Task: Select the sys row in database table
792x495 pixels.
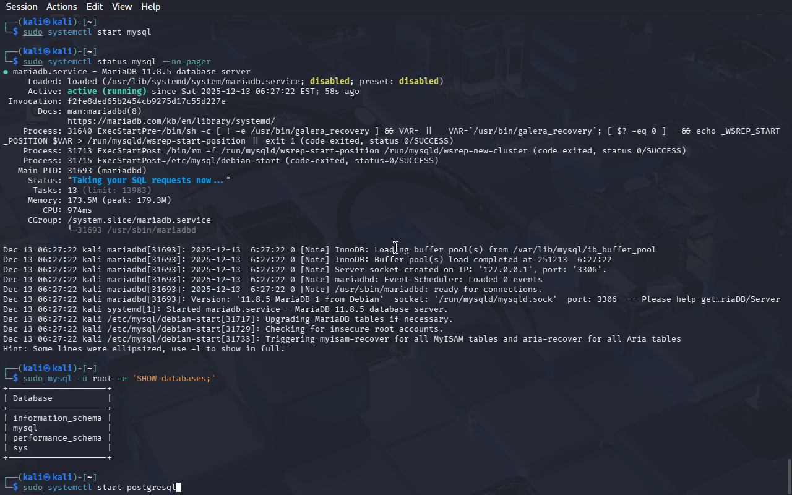Action: pos(20,447)
